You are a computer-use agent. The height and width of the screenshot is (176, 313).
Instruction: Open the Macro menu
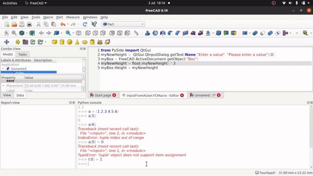pyautogui.click(x=48, y=18)
